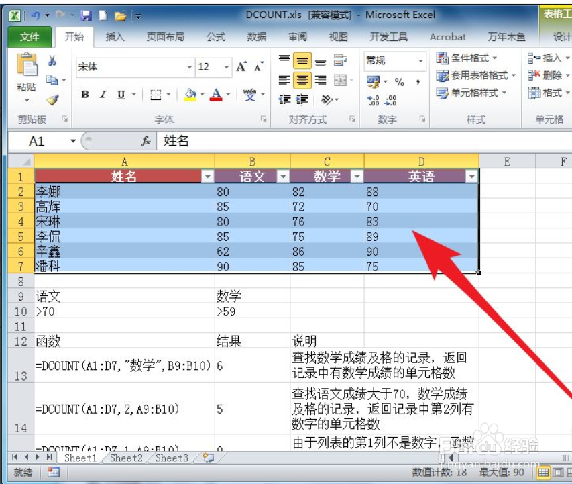Open the 文件 tab
The image size is (572, 484).
[x=30, y=36]
